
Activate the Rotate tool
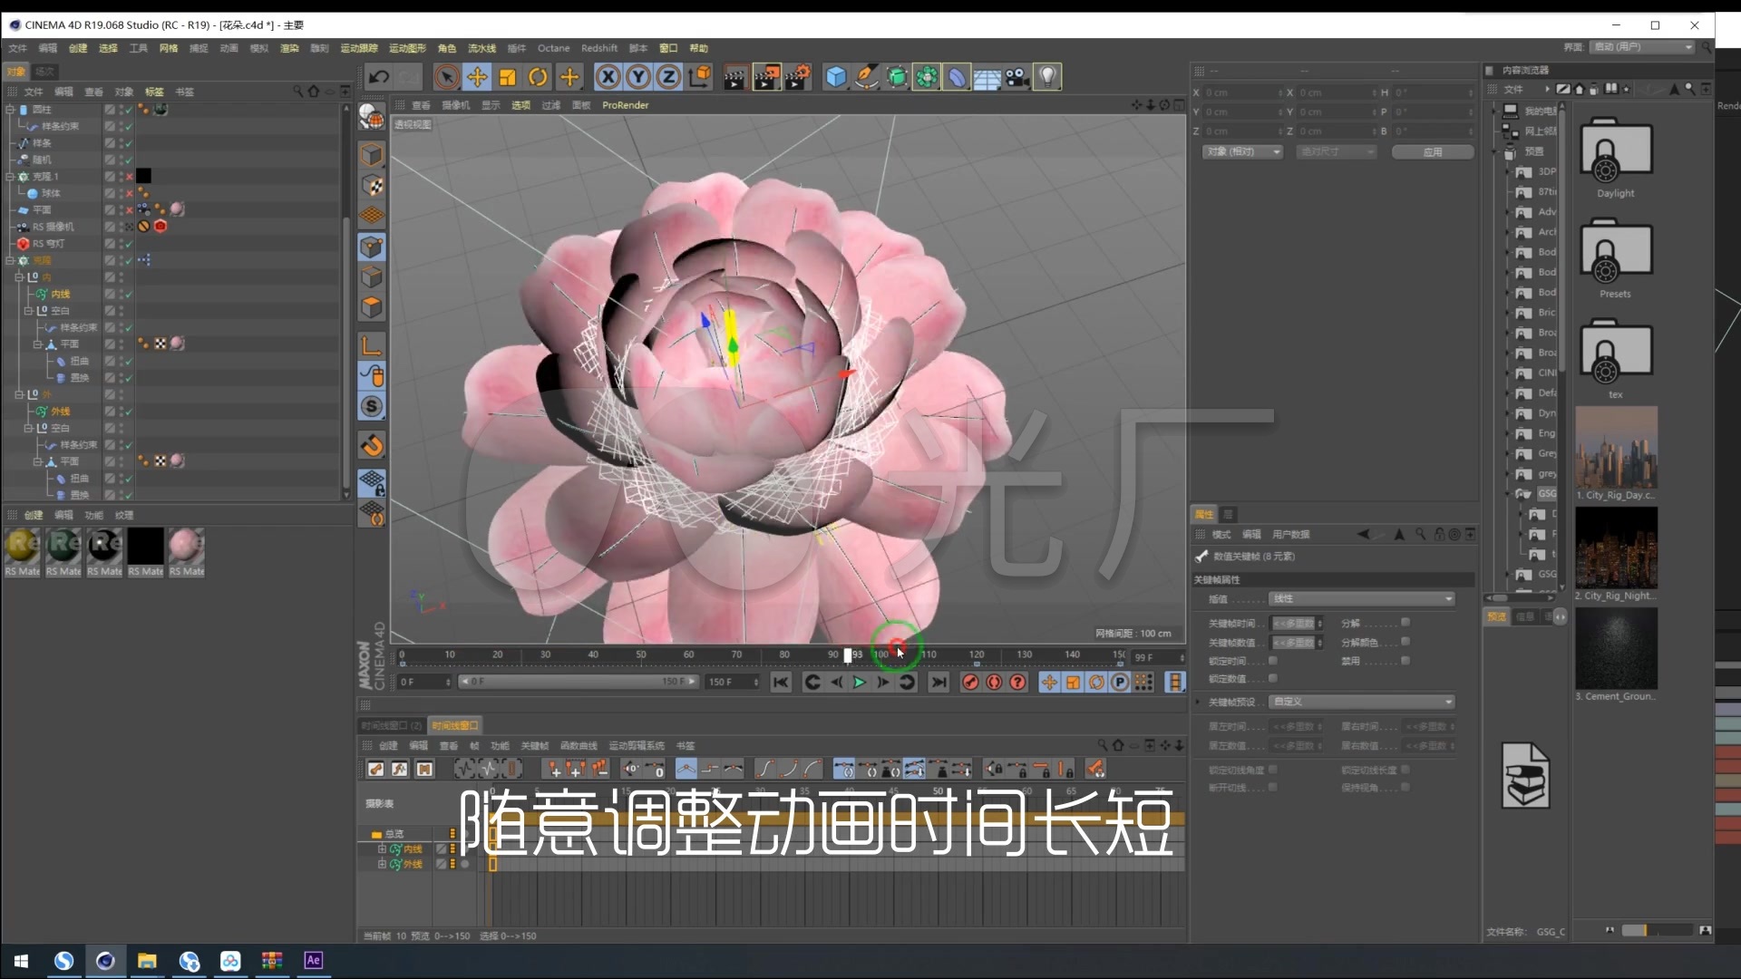coord(538,77)
